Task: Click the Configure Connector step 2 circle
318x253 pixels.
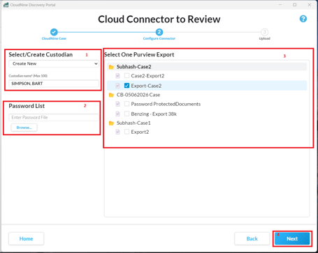Action: (x=159, y=32)
